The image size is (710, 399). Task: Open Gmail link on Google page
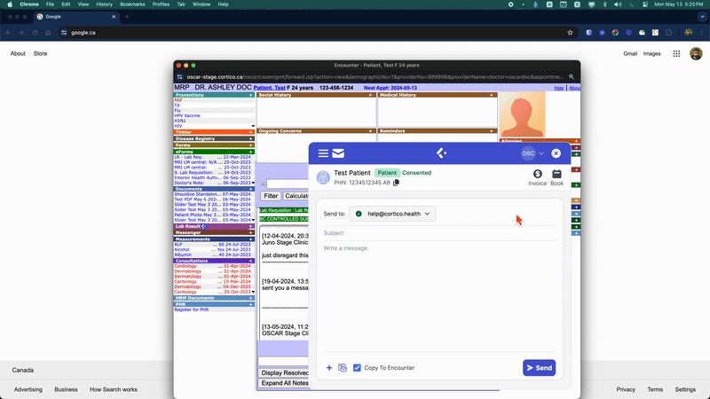coord(630,53)
